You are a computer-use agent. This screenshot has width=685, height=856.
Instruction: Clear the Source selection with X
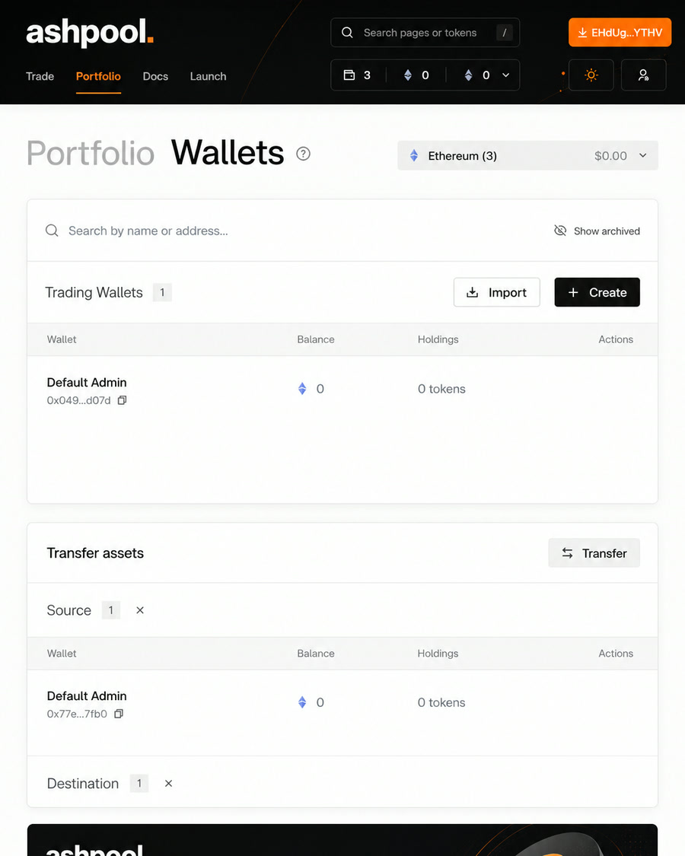tap(140, 610)
